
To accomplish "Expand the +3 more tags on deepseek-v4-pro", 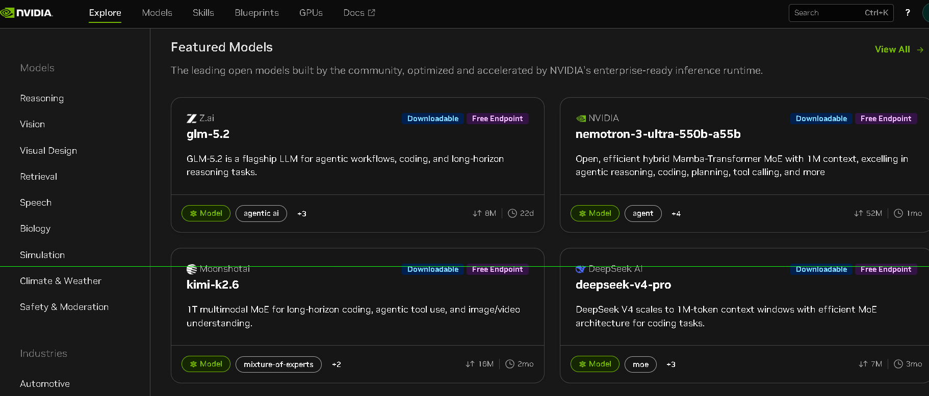I will (x=671, y=364).
